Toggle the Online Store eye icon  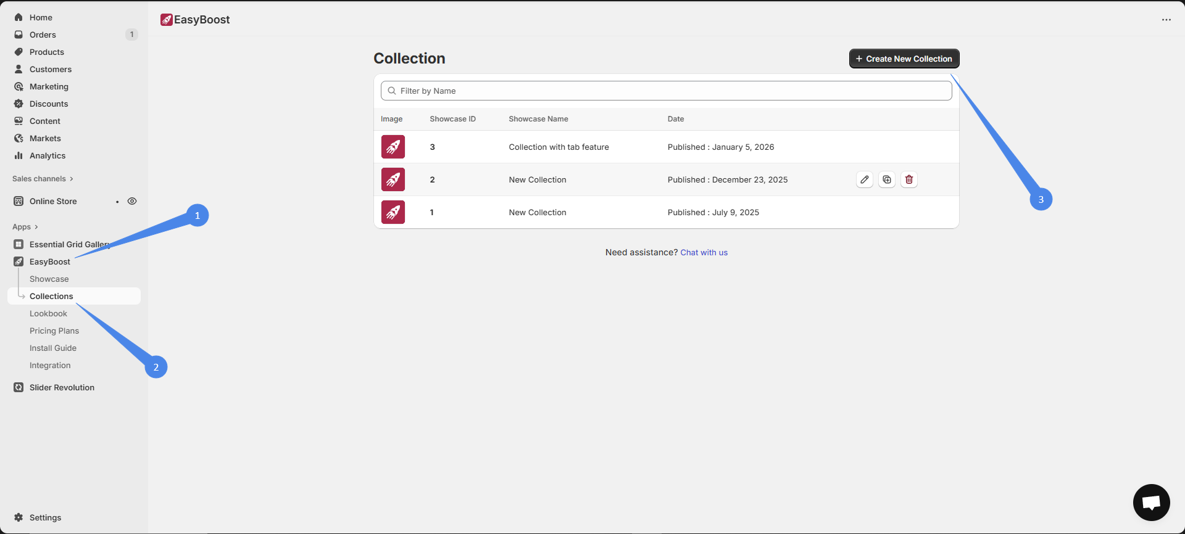click(132, 201)
